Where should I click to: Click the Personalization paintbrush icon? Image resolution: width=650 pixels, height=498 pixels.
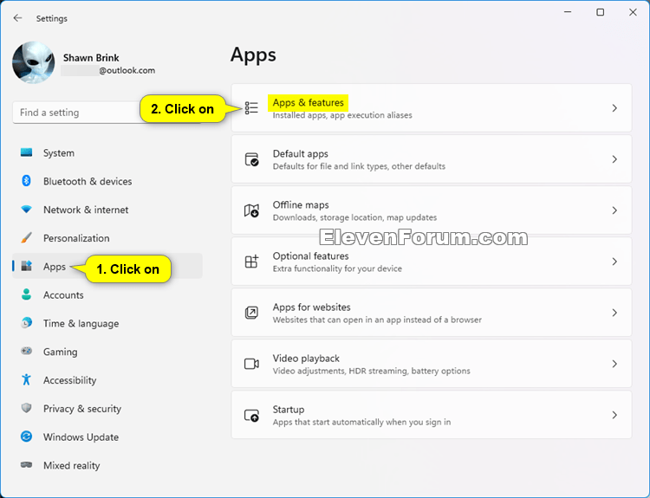26,238
